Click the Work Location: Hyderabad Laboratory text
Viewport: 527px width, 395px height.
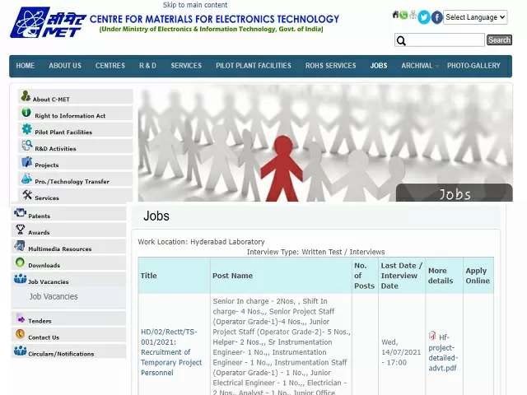click(201, 241)
